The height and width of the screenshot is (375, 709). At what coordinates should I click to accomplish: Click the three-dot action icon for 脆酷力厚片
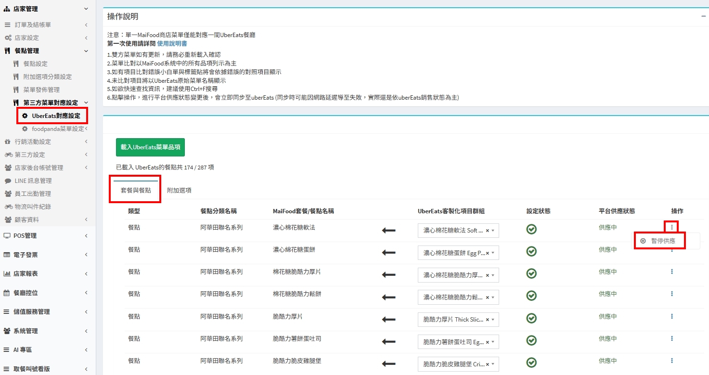pos(671,316)
